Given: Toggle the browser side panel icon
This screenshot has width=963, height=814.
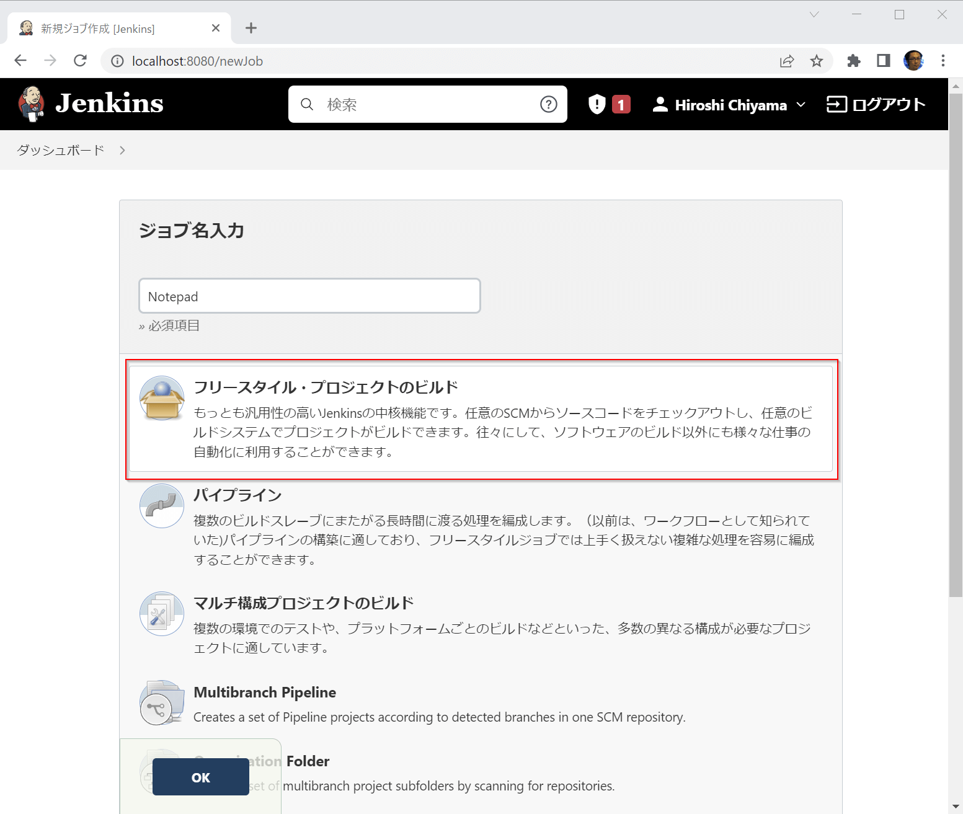Looking at the screenshot, I should [x=884, y=61].
